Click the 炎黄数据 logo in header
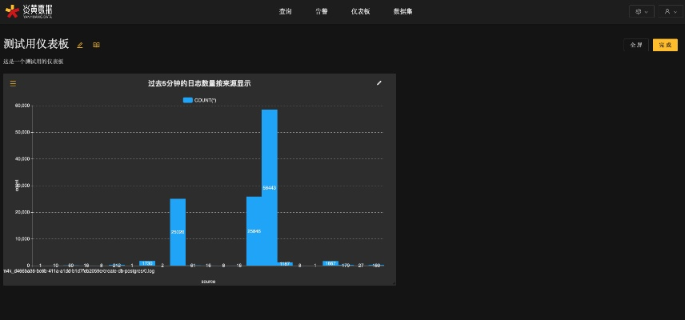The height and width of the screenshot is (320, 685). pyautogui.click(x=30, y=11)
